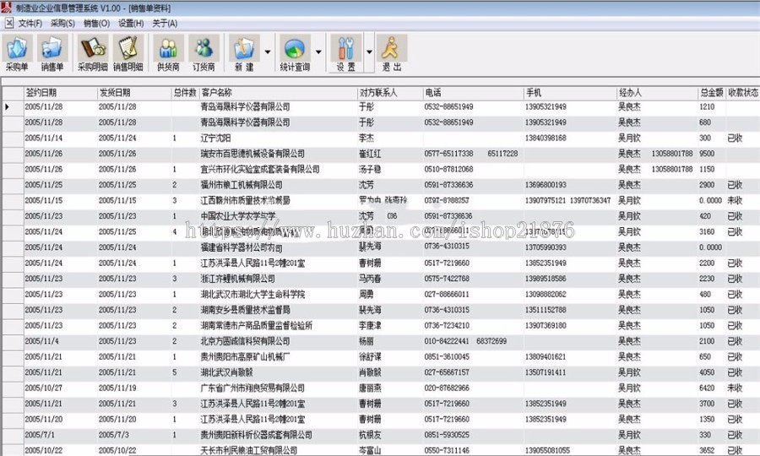Click the 供货商 supplier icon
This screenshot has height=456, width=760.
169,54
